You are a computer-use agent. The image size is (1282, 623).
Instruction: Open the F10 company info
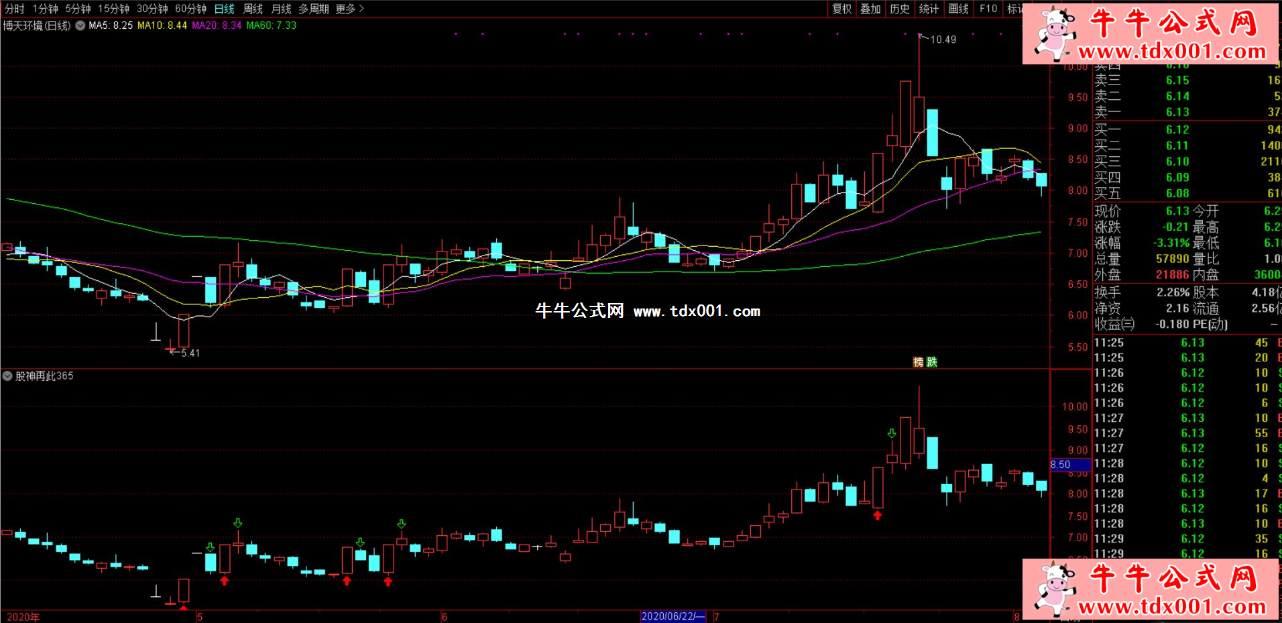(988, 9)
